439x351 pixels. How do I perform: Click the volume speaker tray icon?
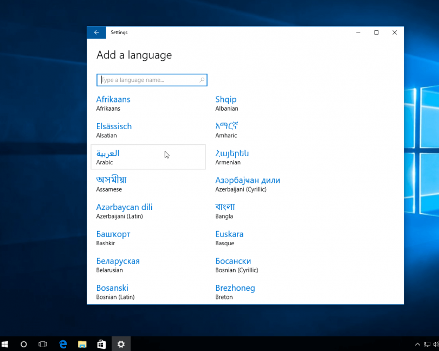click(x=436, y=344)
